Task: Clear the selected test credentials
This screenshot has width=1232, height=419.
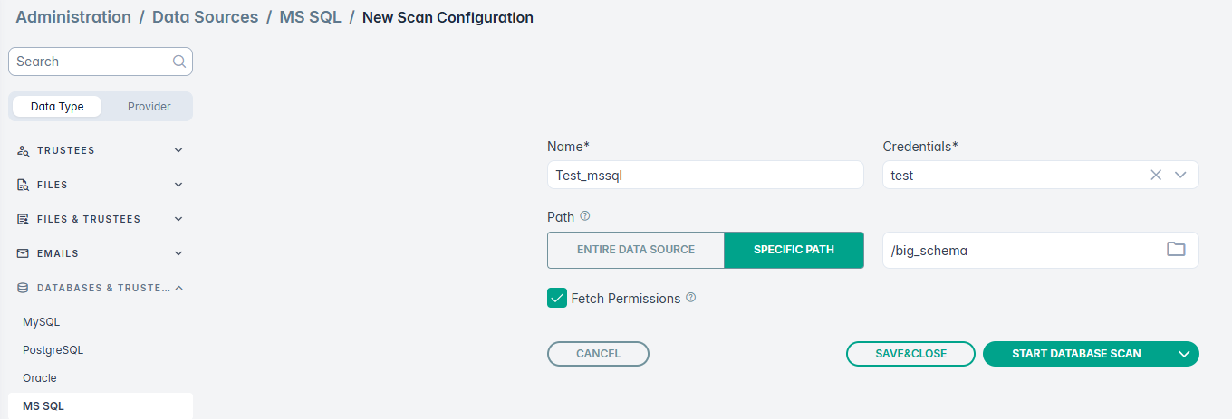Action: tap(1156, 176)
